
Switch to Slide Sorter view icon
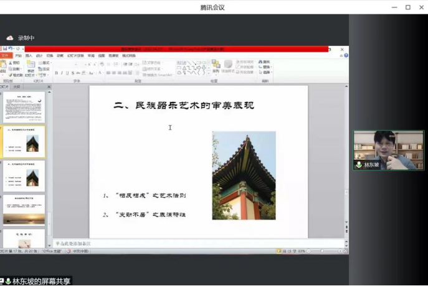pos(284,251)
